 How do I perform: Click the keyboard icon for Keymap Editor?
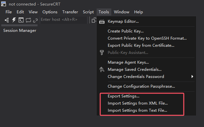point(102,22)
